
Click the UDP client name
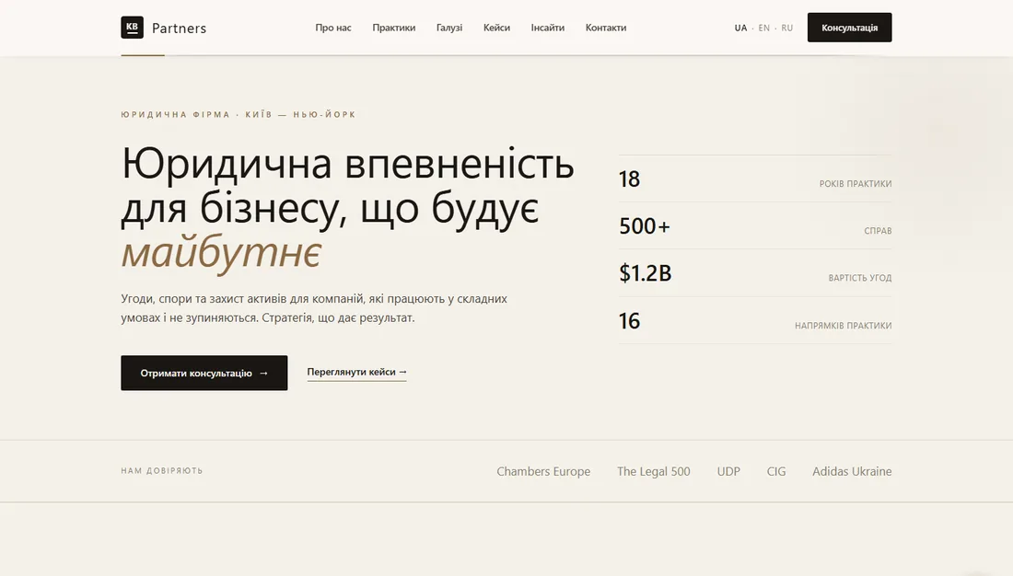(728, 471)
